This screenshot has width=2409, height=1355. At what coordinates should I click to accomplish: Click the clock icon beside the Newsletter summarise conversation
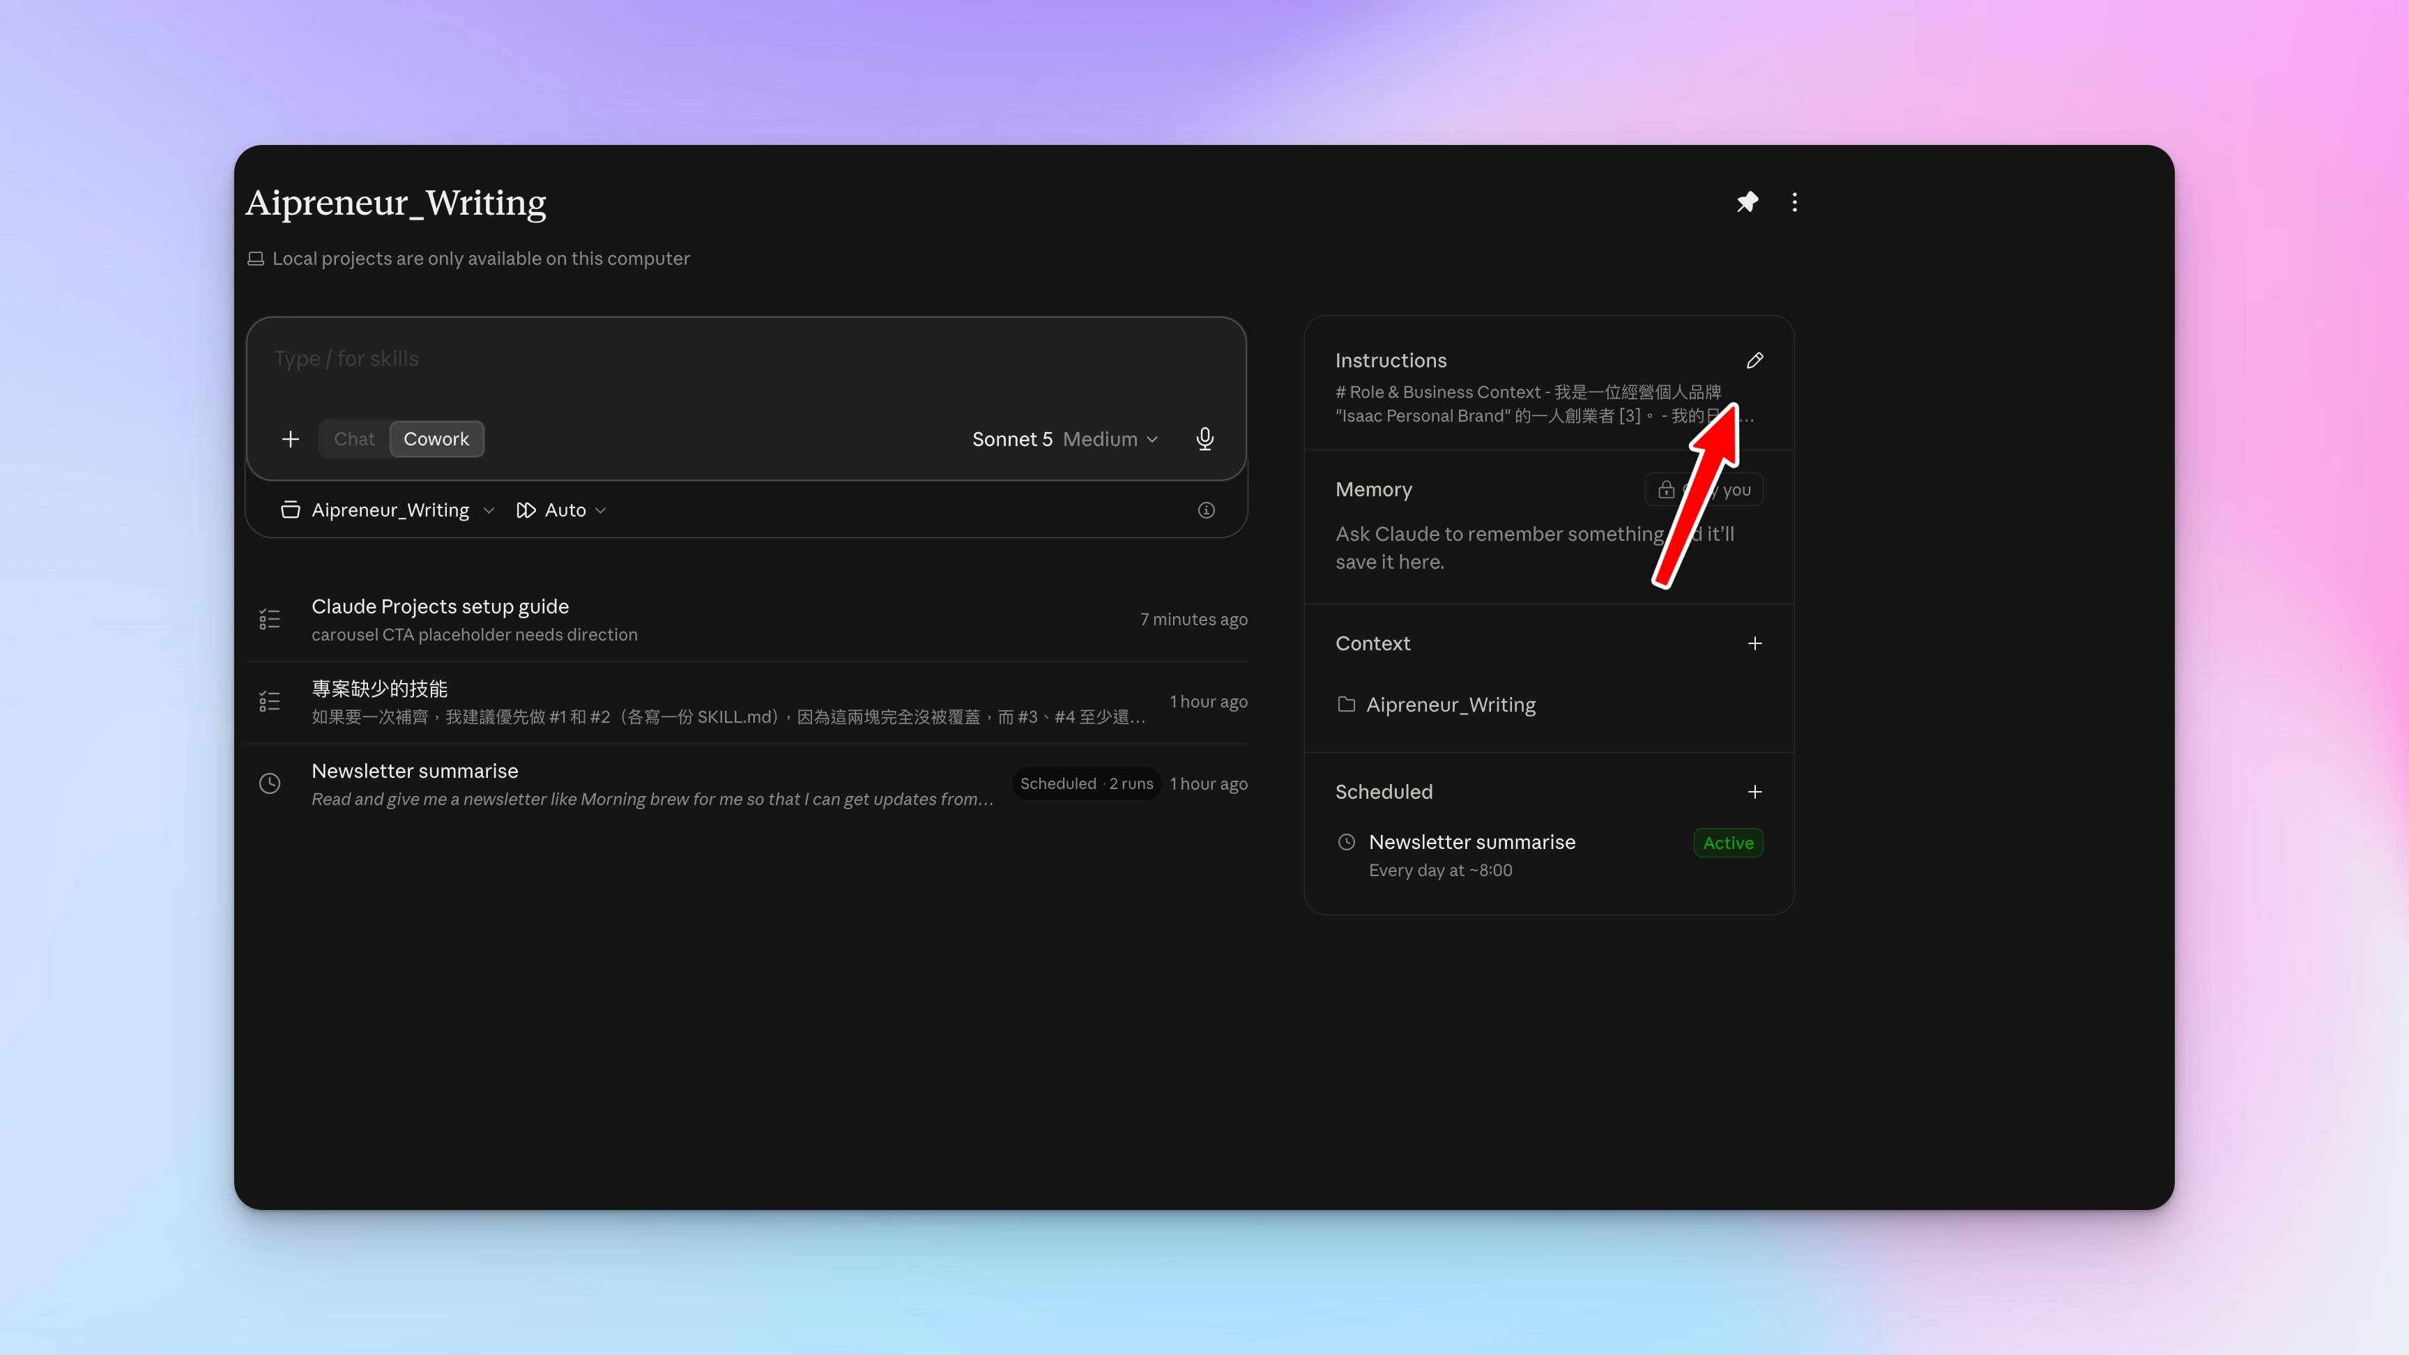[269, 783]
